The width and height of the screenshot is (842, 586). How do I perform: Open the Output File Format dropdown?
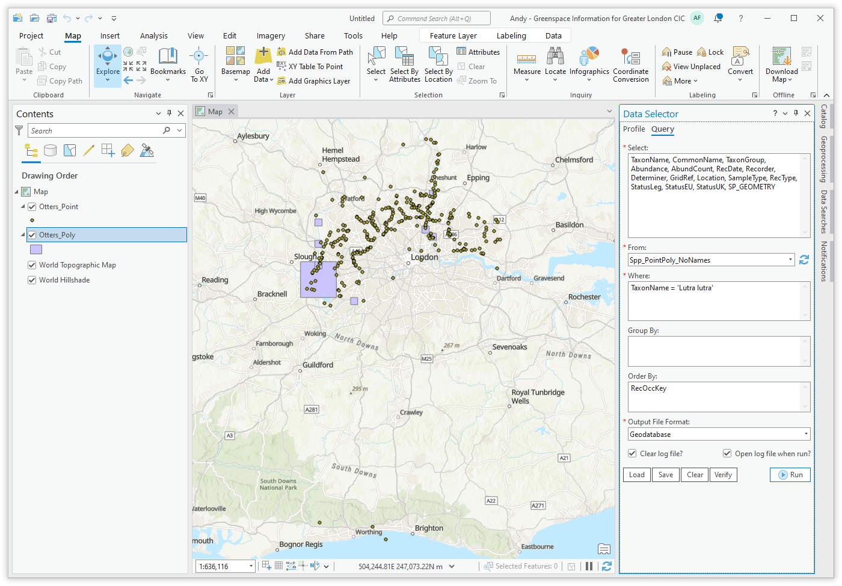coord(806,434)
